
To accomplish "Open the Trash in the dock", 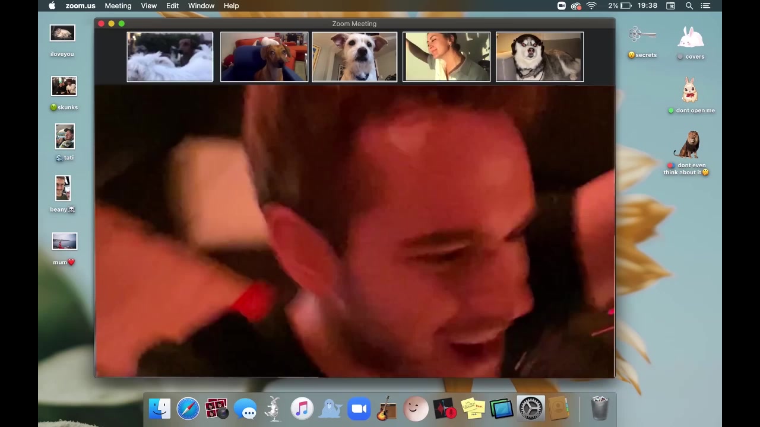I will (x=600, y=409).
